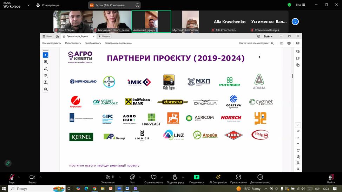
Task: Open the Конференция tab
Action: point(48,5)
